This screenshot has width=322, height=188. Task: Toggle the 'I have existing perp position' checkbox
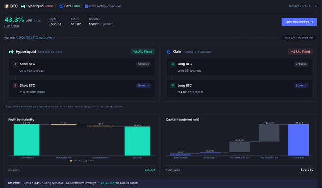pyautogui.click(x=87, y=6)
